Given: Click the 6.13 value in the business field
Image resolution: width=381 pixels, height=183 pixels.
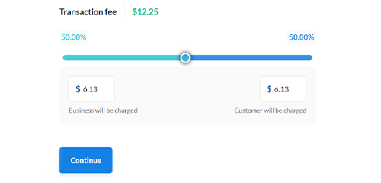Looking at the screenshot, I should click(x=90, y=89).
